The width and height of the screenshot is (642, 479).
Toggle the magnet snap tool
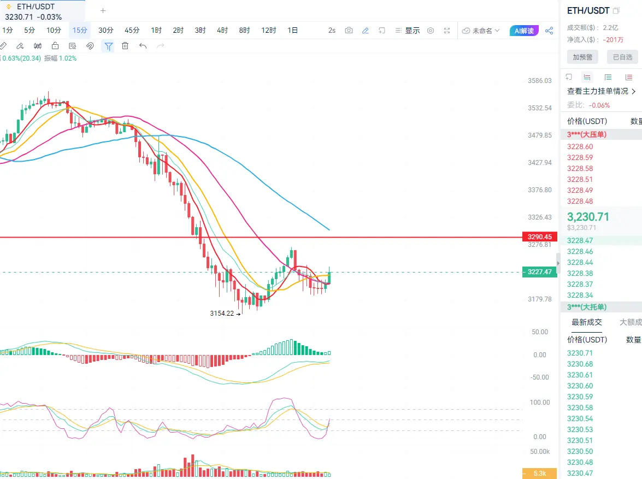pos(90,46)
